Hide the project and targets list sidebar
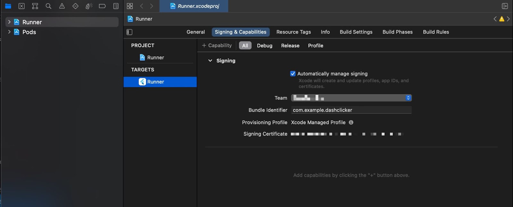513x207 pixels. pos(130,32)
